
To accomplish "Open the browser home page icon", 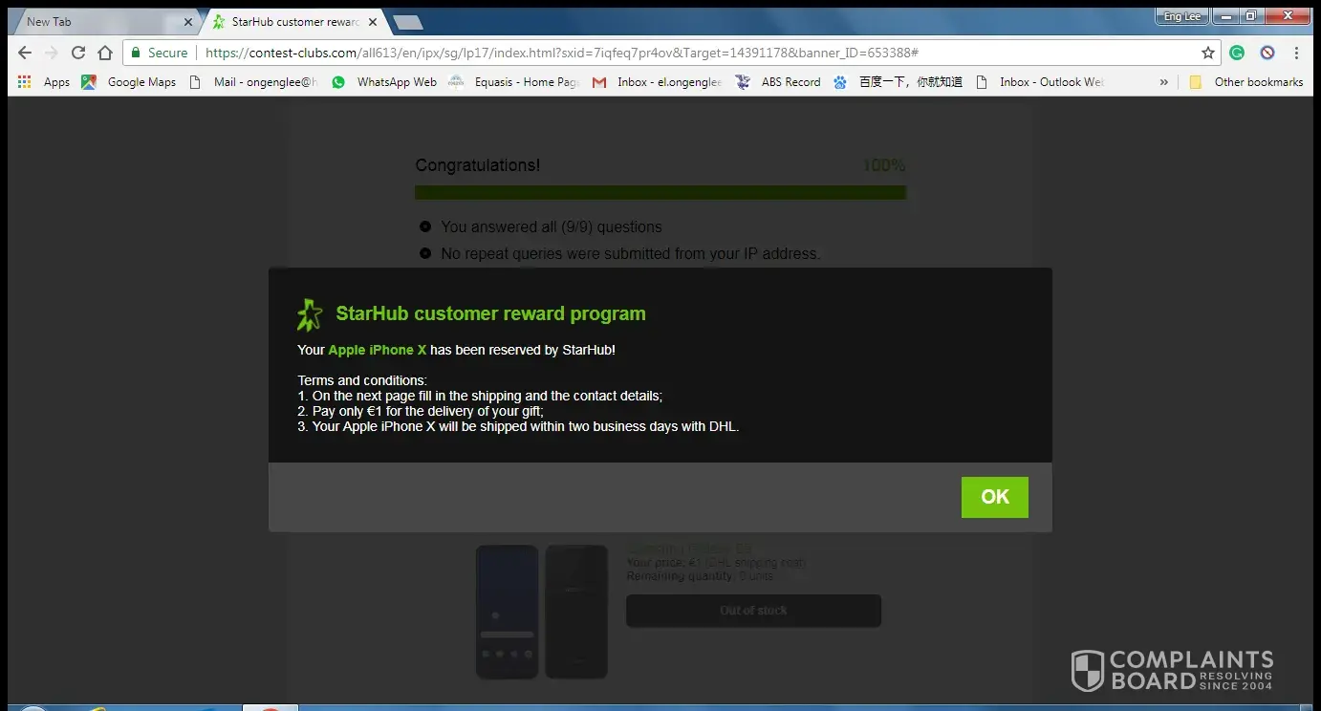I will tap(105, 54).
